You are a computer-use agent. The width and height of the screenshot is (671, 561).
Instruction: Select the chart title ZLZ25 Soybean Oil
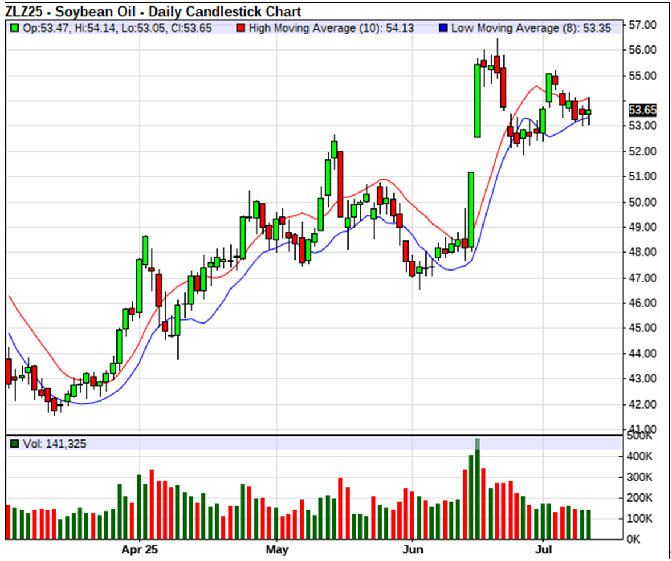(x=154, y=12)
